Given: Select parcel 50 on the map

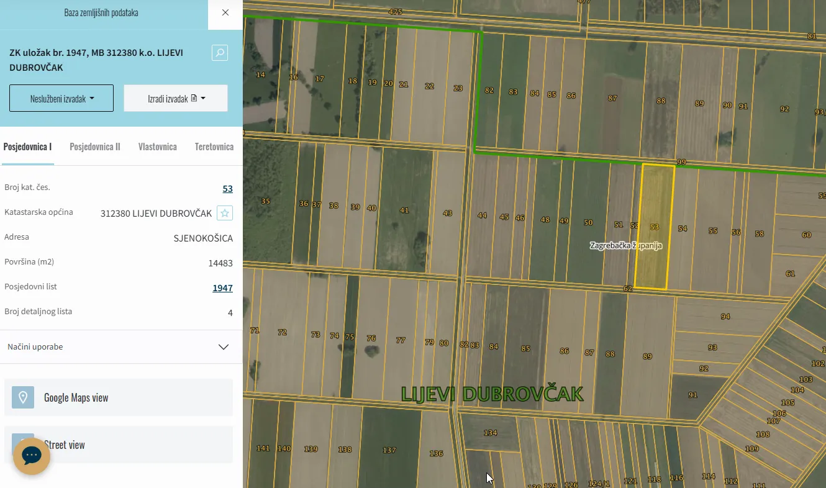Looking at the screenshot, I should (588, 222).
